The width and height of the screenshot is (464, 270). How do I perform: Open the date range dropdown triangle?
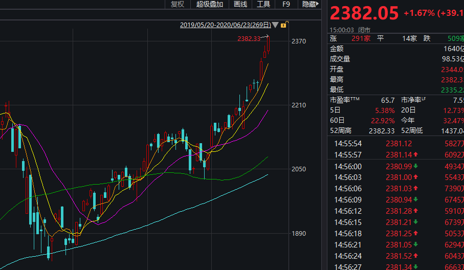pos(276,25)
